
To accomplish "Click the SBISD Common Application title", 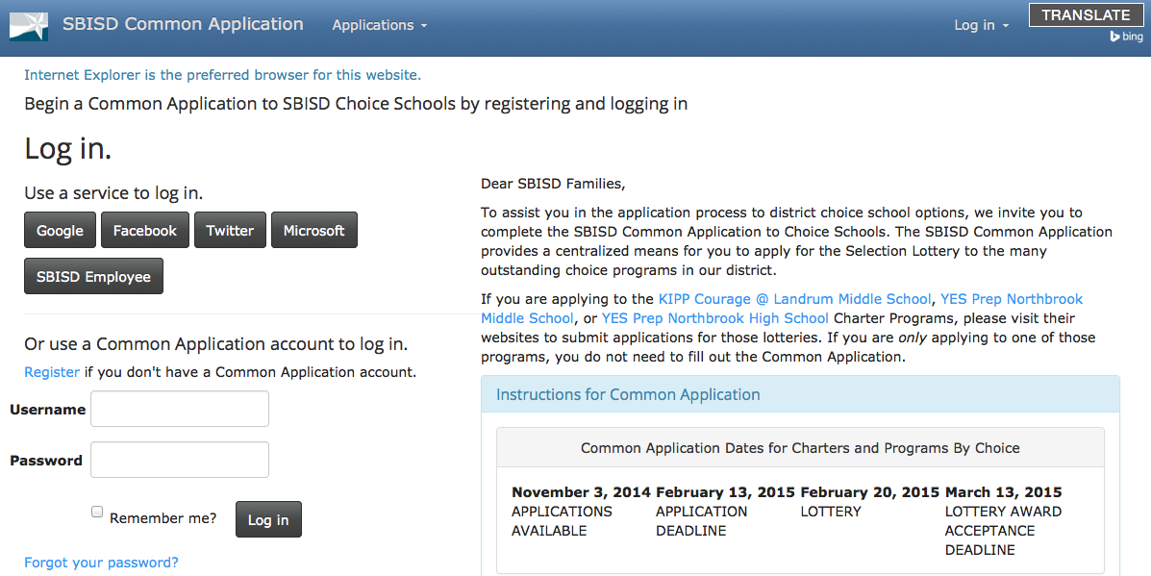I will click(x=183, y=24).
